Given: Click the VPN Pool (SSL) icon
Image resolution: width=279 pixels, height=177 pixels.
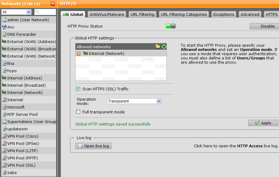Looking at the screenshot, I should [x=4, y=165].
